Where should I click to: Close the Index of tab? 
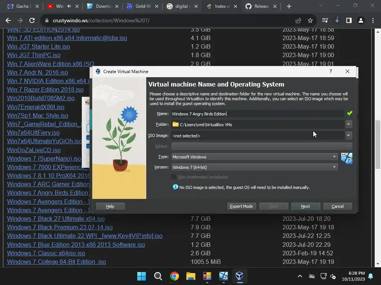236,6
